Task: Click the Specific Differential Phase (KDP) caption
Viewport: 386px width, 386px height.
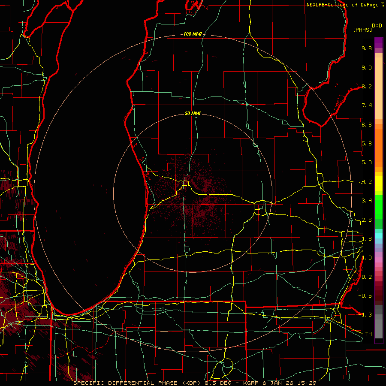Action: 137,383
